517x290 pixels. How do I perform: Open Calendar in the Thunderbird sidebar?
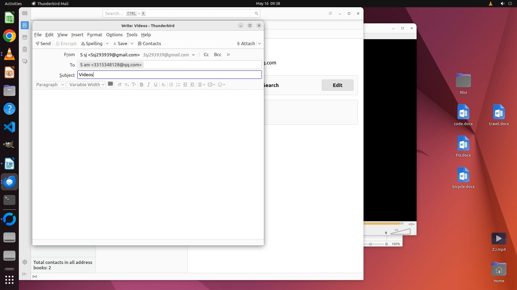[x=25, y=37]
